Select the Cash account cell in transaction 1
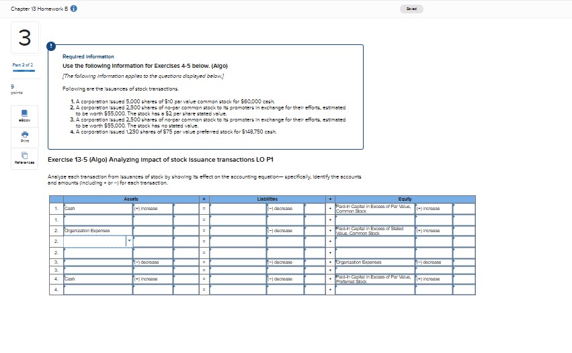 pos(98,209)
